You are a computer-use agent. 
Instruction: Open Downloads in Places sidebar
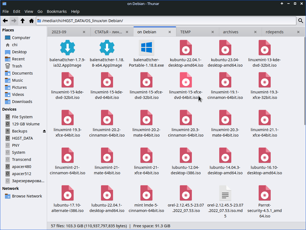coord(22,102)
